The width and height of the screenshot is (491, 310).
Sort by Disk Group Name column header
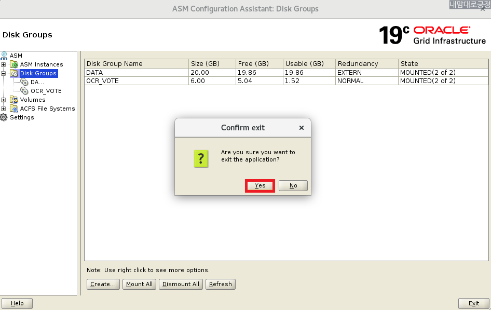coord(137,63)
